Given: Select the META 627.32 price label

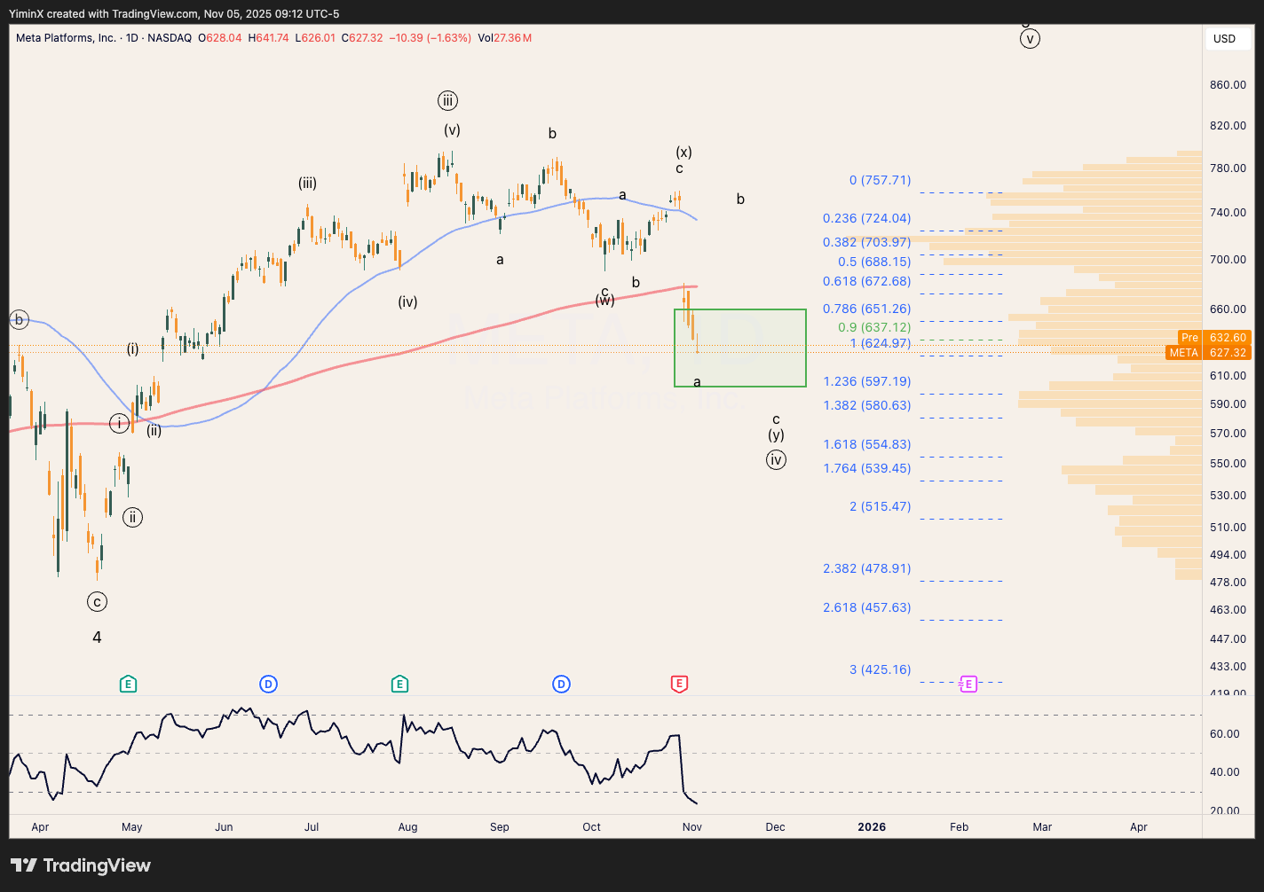Looking at the screenshot, I should tap(1208, 352).
